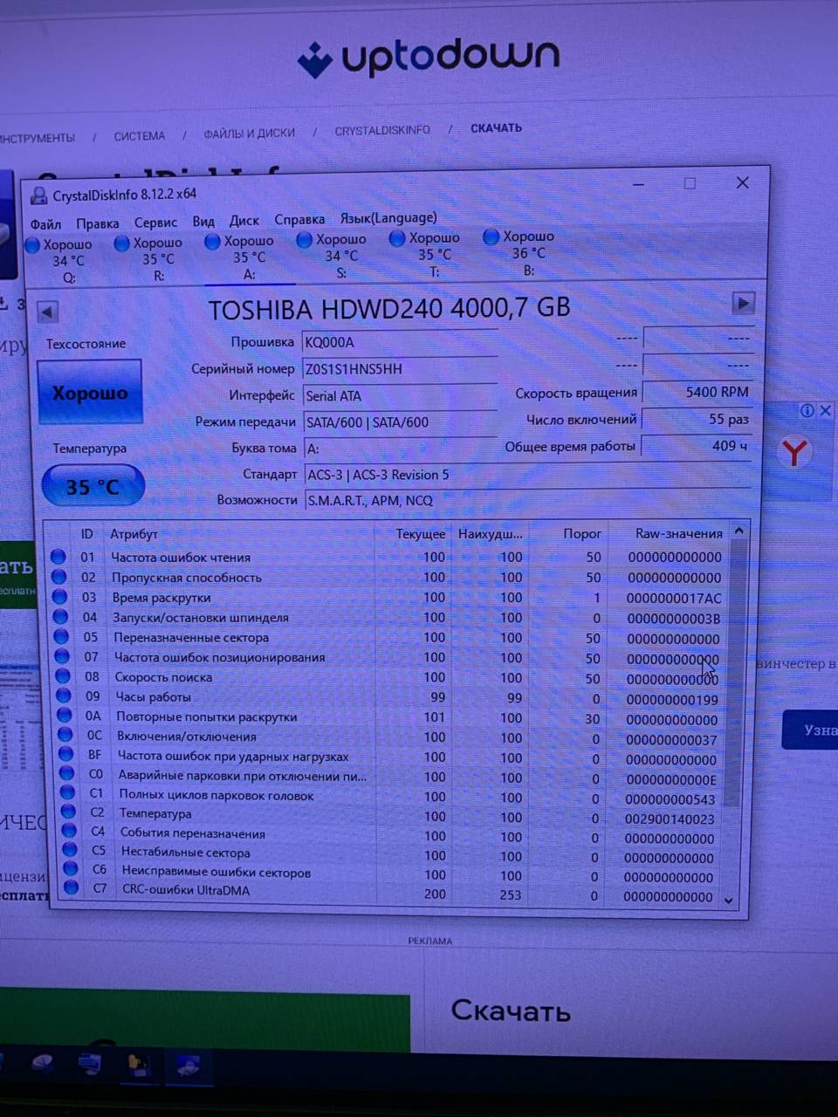Click the 5400 RPM rotation value
The height and width of the screenshot is (1117, 838).
pyautogui.click(x=697, y=393)
